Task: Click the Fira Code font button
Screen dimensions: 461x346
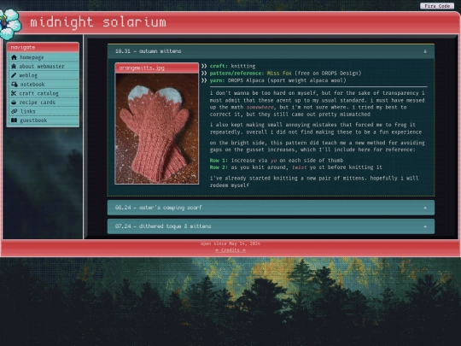Action: (x=437, y=6)
